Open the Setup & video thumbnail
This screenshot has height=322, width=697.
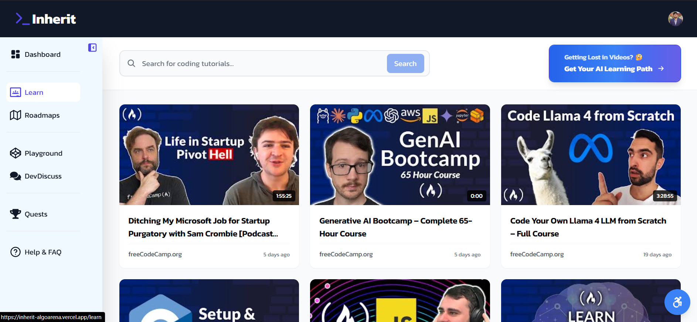coord(209,301)
